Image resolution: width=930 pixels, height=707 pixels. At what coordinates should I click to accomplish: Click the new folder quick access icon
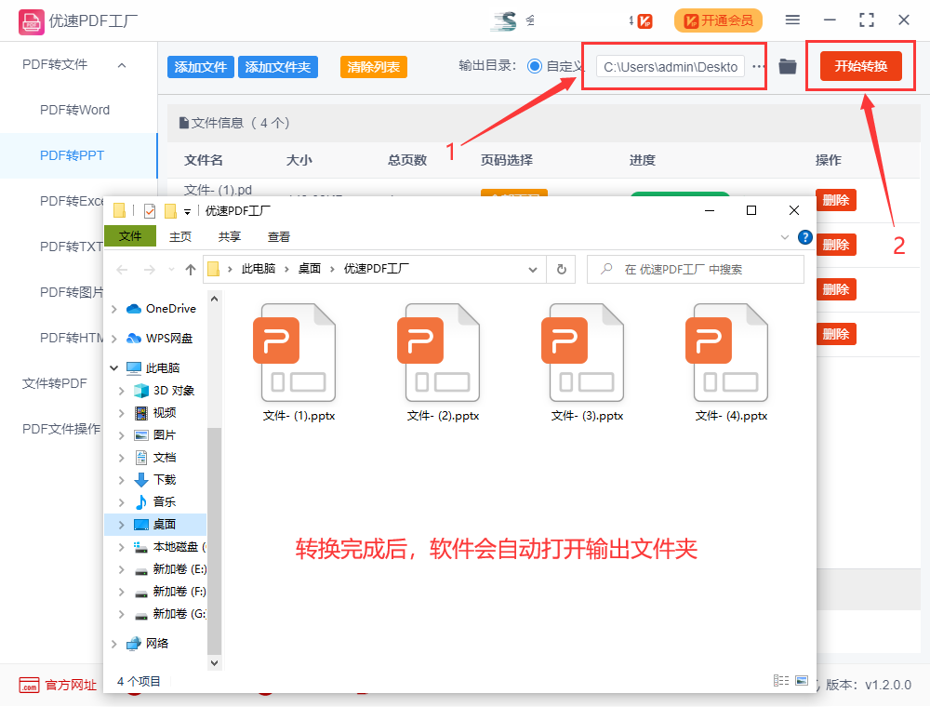pos(170,210)
